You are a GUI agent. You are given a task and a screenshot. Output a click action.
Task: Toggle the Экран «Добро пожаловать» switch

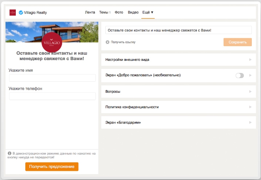click(240, 76)
